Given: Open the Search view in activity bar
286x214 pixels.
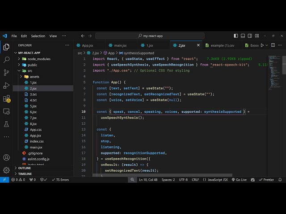Looking at the screenshot, I should click(x=6, y=59).
